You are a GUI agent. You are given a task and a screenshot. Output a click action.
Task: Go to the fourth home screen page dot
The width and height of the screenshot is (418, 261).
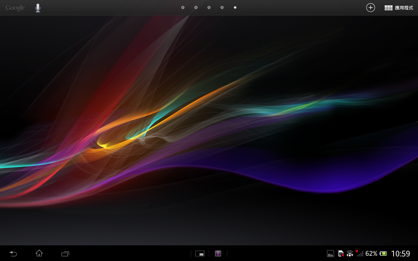222,7
